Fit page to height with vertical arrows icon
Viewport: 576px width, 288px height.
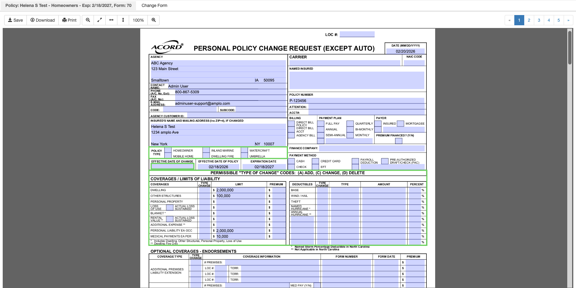[123, 20]
